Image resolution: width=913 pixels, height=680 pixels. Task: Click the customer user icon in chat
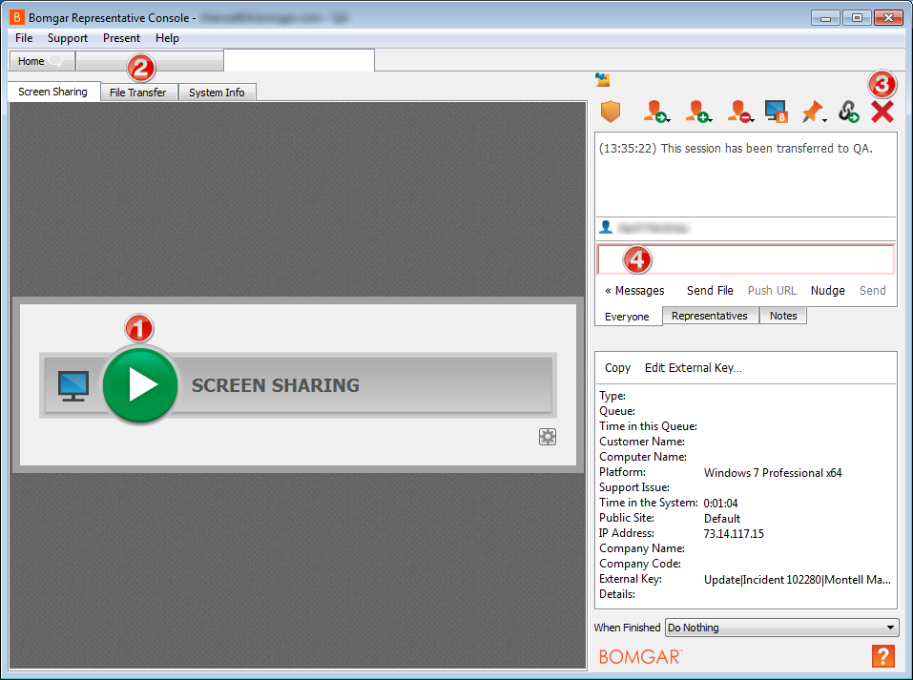(606, 227)
